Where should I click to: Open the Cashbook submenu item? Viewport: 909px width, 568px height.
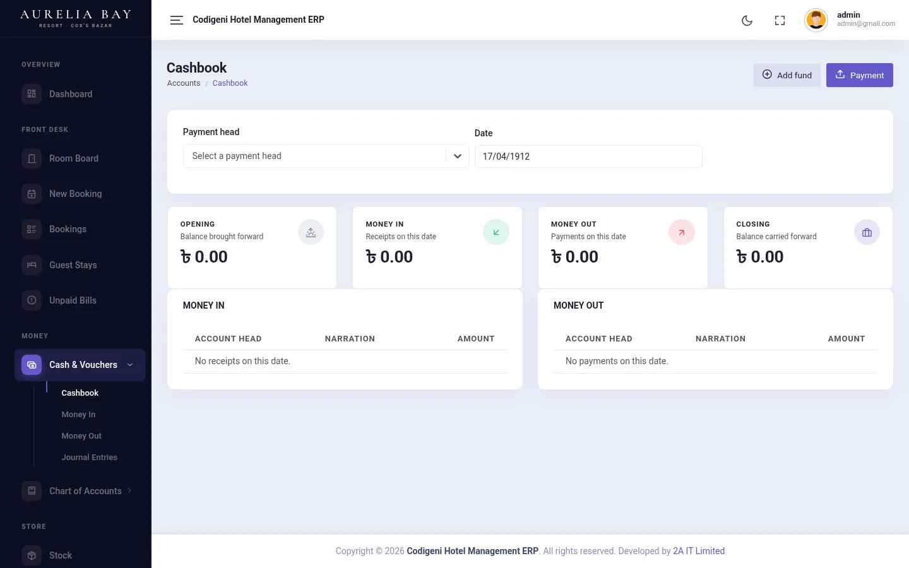pyautogui.click(x=80, y=393)
